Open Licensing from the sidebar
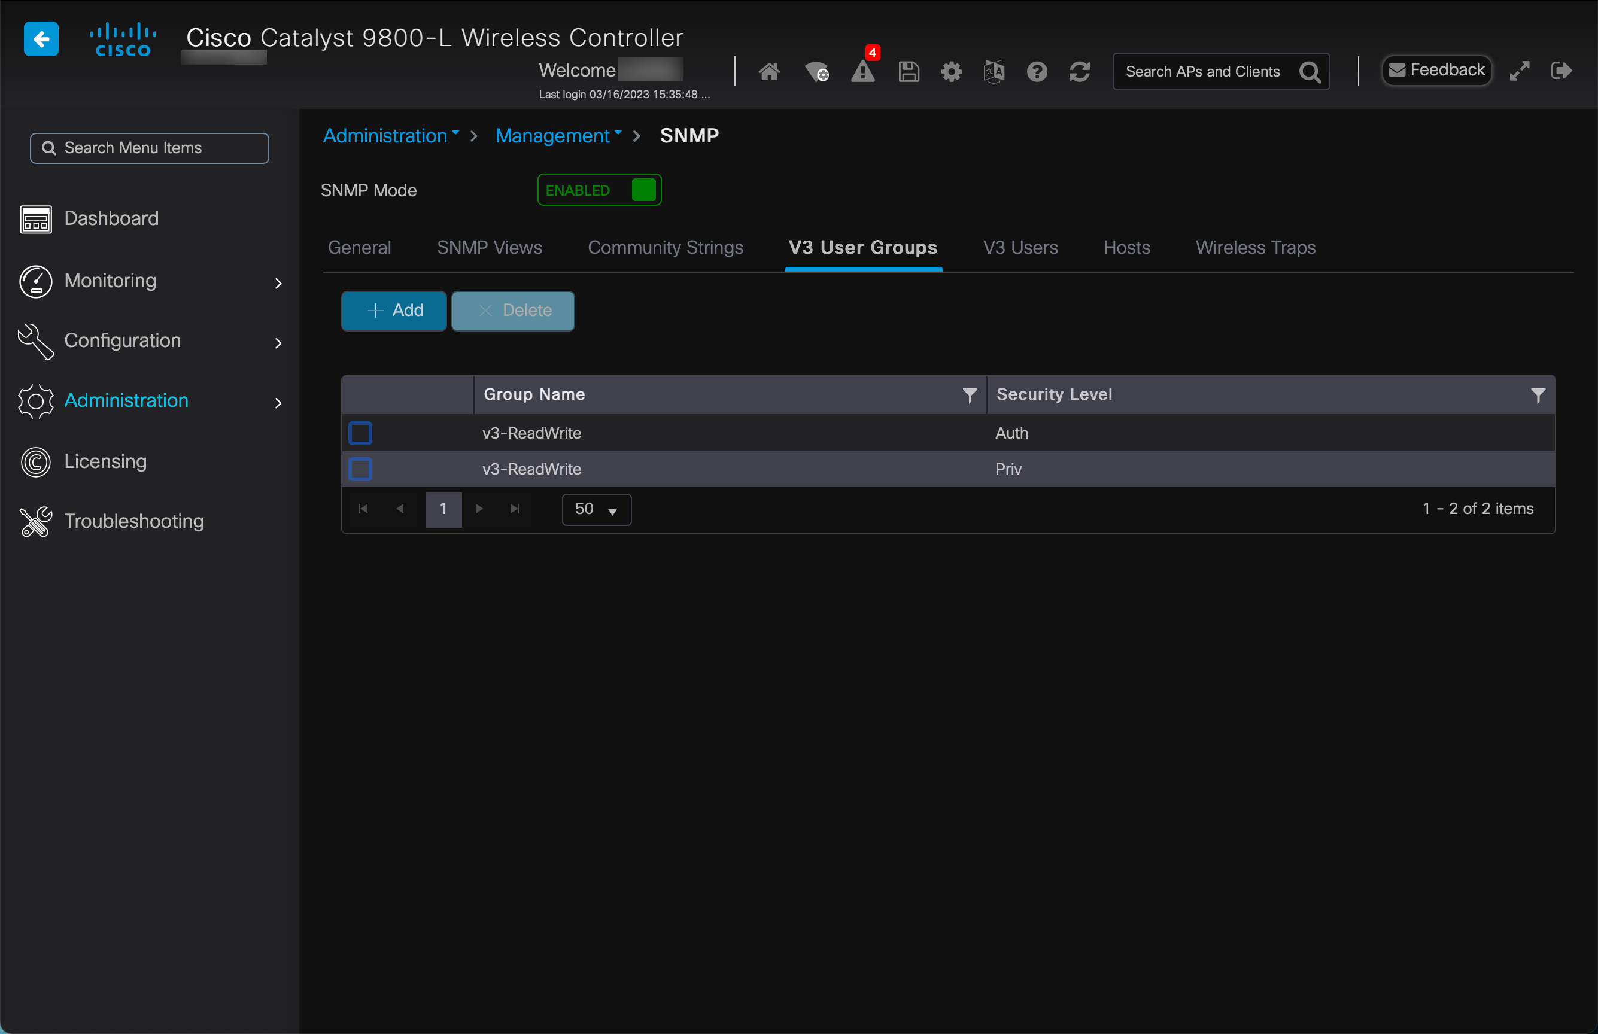Image resolution: width=1598 pixels, height=1034 pixels. coord(105,462)
